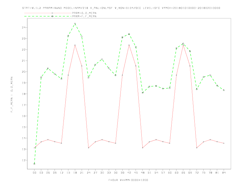
Task: Click red O.O_MEAN marker at hour 72
Action: pyautogui.click(x=197, y=148)
